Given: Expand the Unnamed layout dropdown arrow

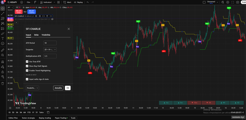Looking at the screenshot, I should click(218, 2).
